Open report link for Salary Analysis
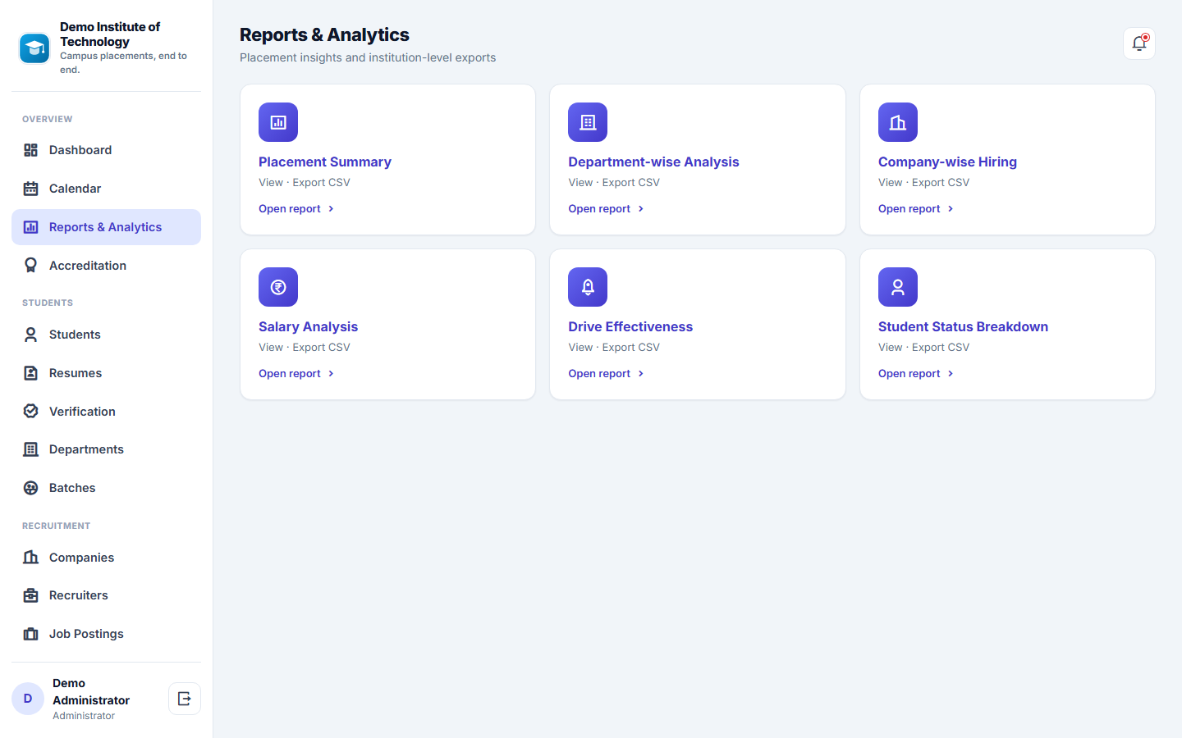The height and width of the screenshot is (738, 1182). (x=296, y=374)
